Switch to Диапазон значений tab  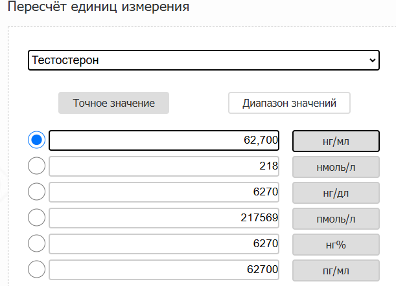[289, 103]
